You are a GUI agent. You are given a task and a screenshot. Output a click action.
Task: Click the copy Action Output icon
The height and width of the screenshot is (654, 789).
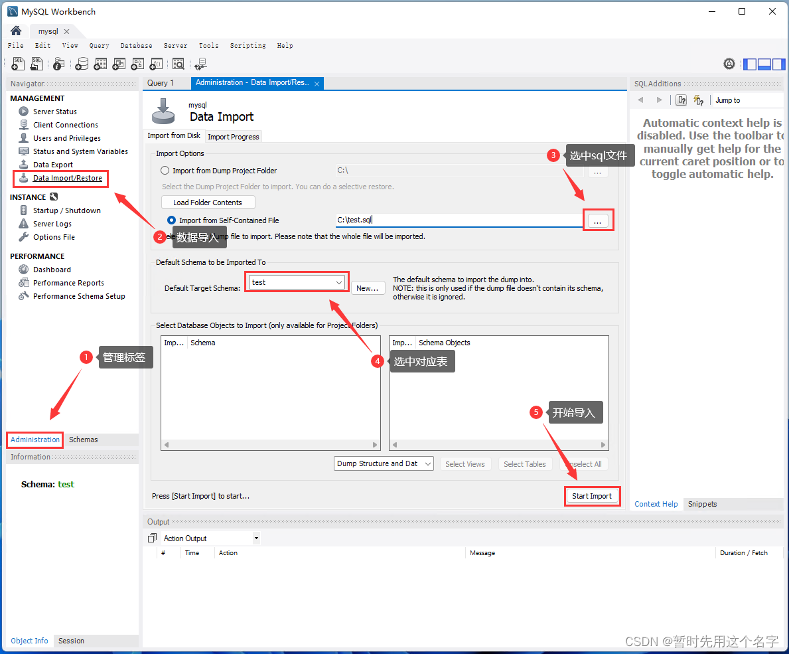pyautogui.click(x=153, y=538)
